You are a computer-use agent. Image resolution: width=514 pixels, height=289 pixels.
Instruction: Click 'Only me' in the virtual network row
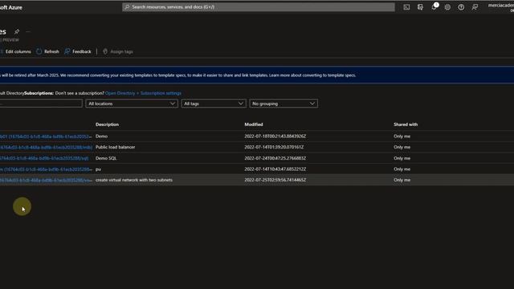(402, 180)
